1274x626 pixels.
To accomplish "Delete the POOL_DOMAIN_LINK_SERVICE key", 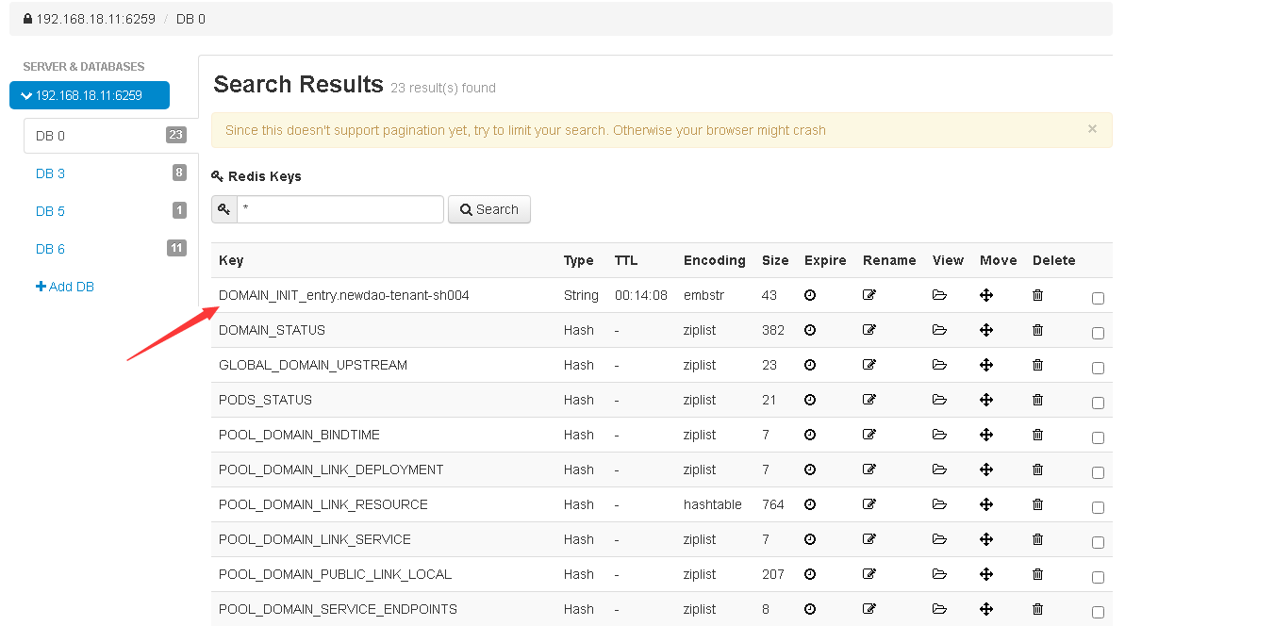I will coord(1038,539).
